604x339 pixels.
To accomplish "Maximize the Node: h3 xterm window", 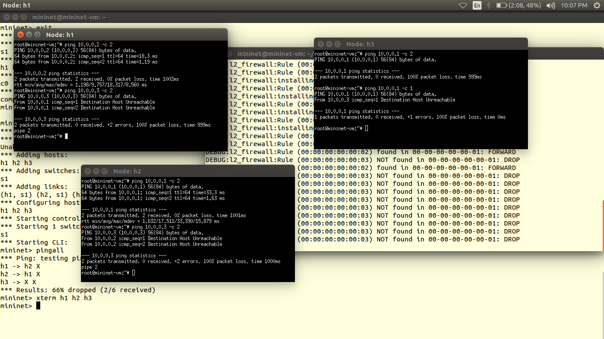I will pos(338,44).
